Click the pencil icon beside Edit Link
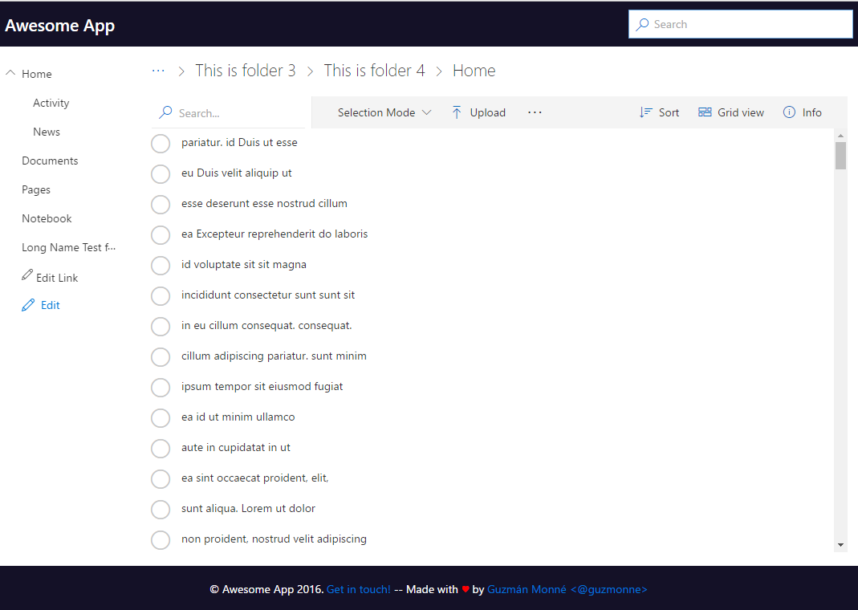This screenshot has width=858, height=610. (26, 274)
